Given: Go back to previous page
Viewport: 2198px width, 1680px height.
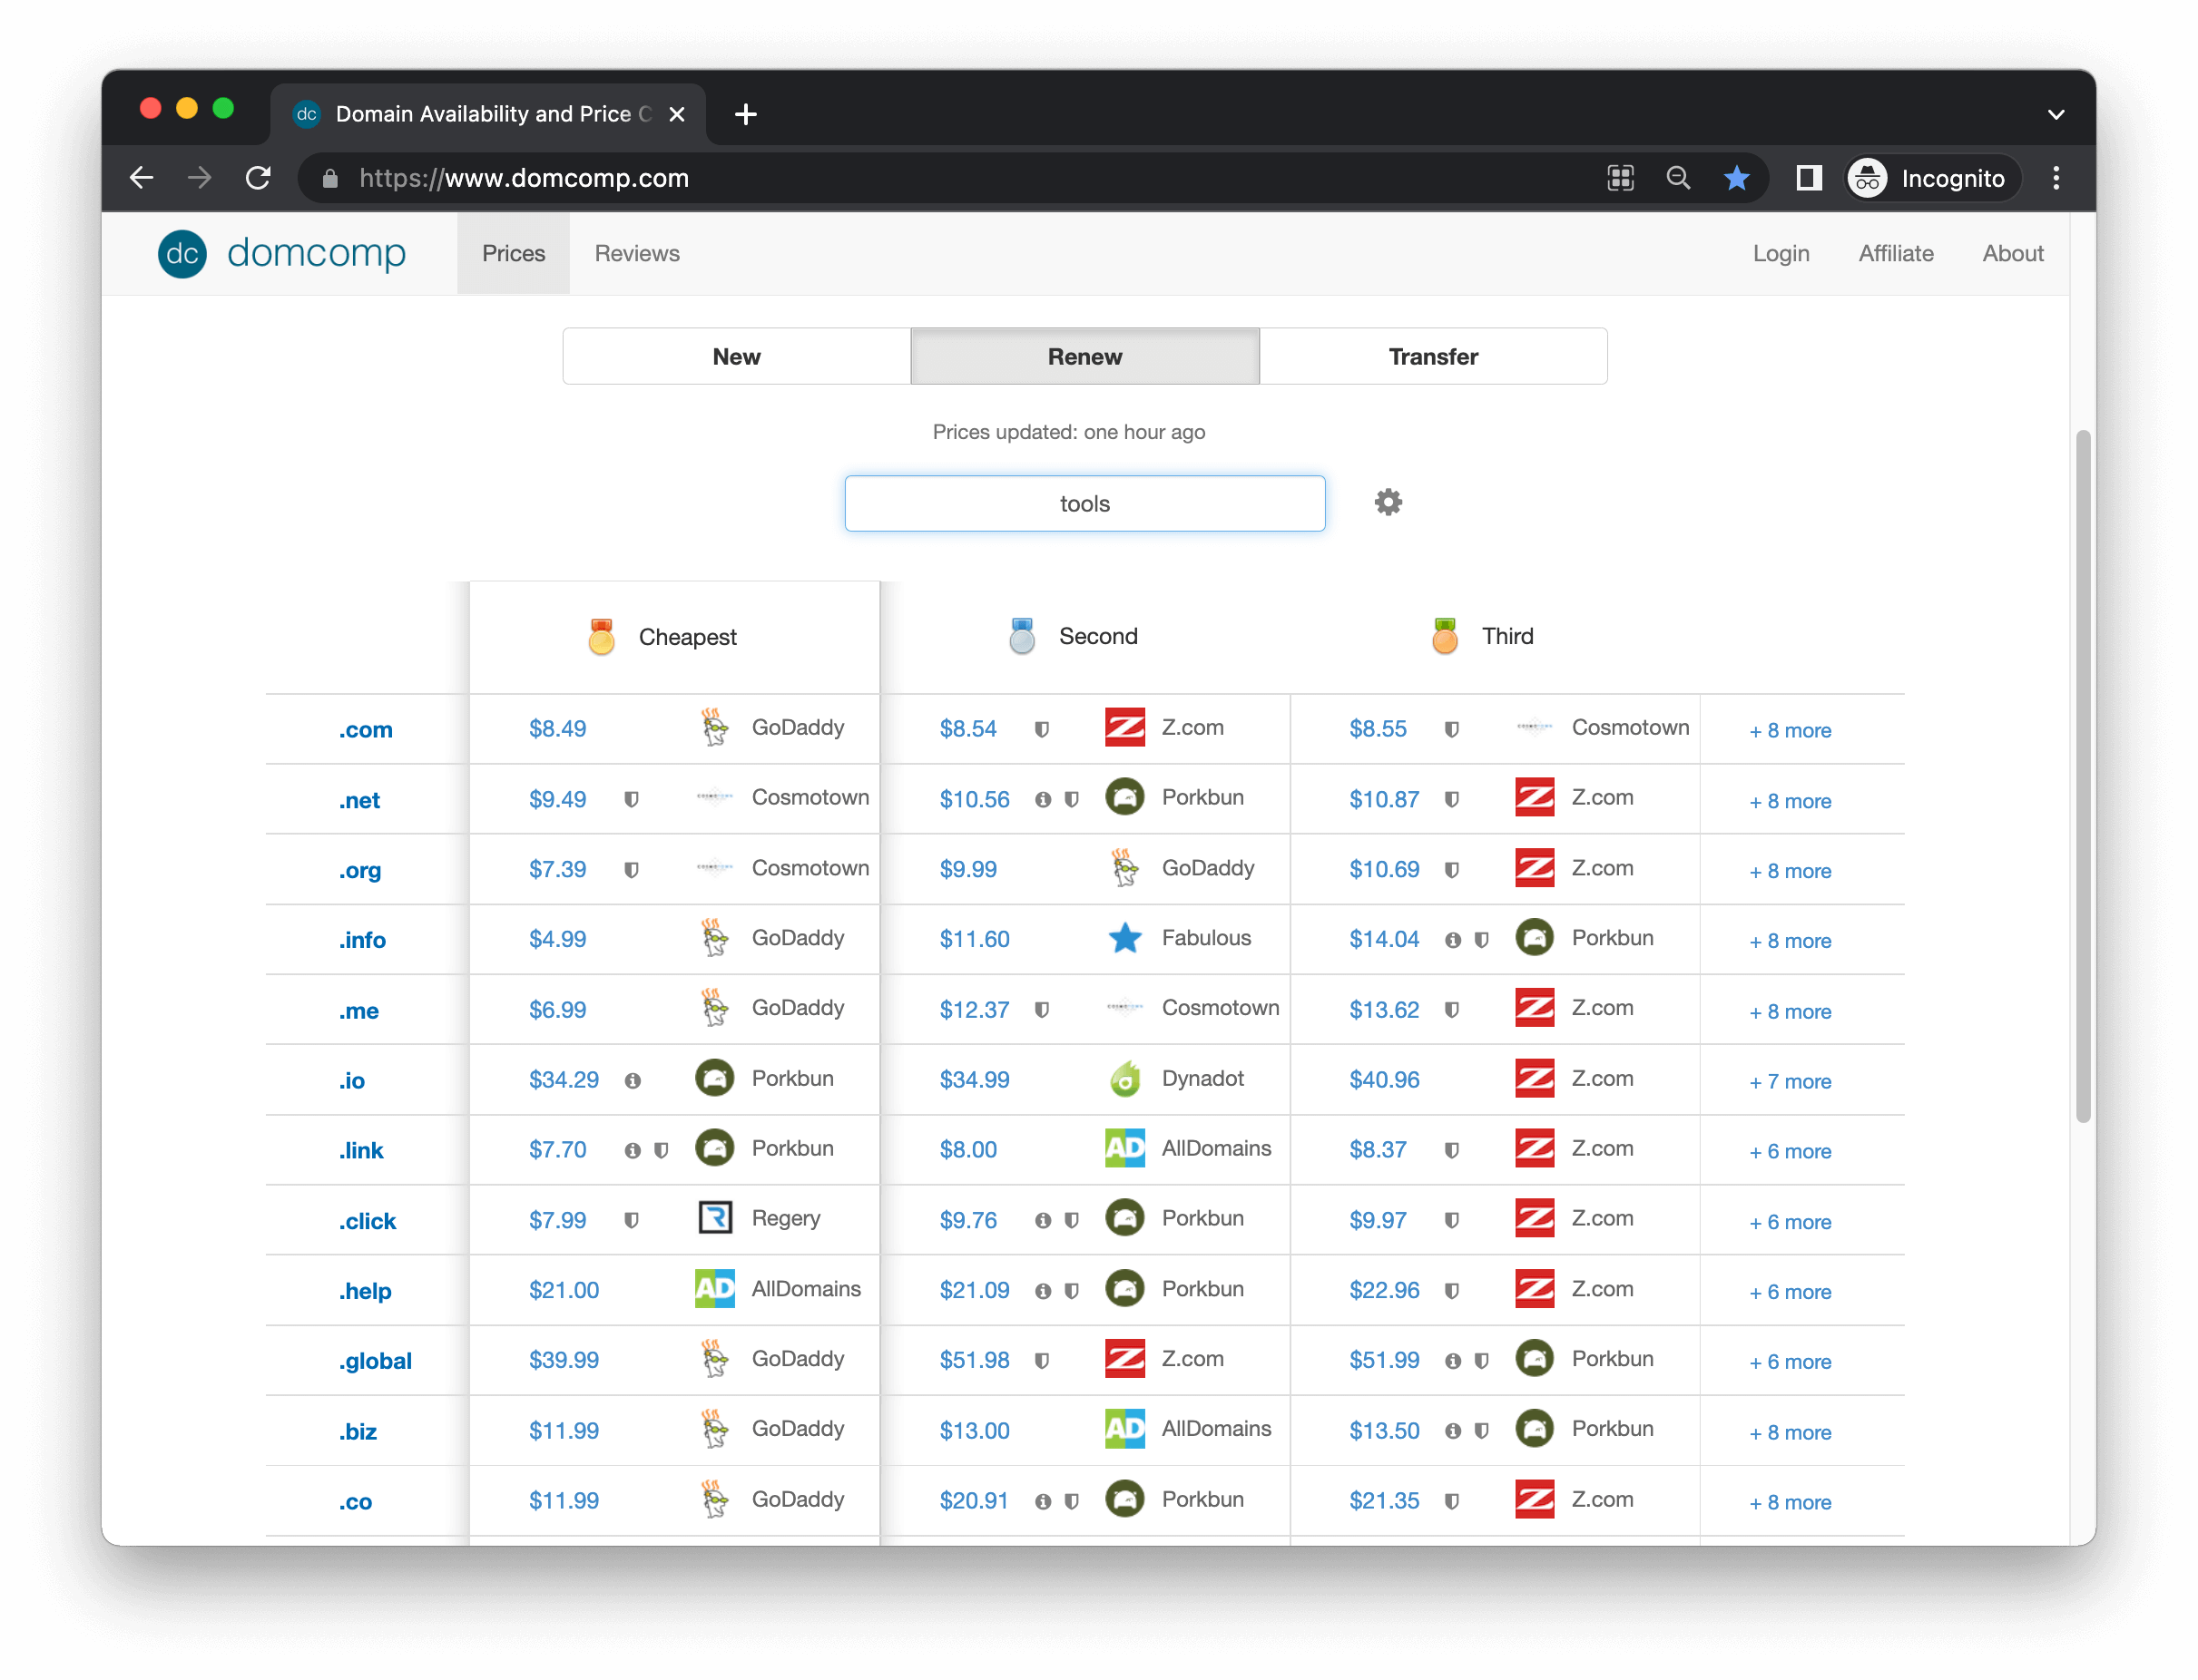Looking at the screenshot, I should click(142, 178).
